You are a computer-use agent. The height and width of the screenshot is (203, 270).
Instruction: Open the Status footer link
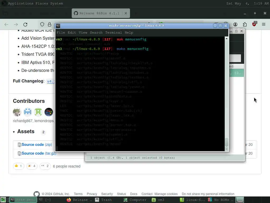(x=121, y=194)
